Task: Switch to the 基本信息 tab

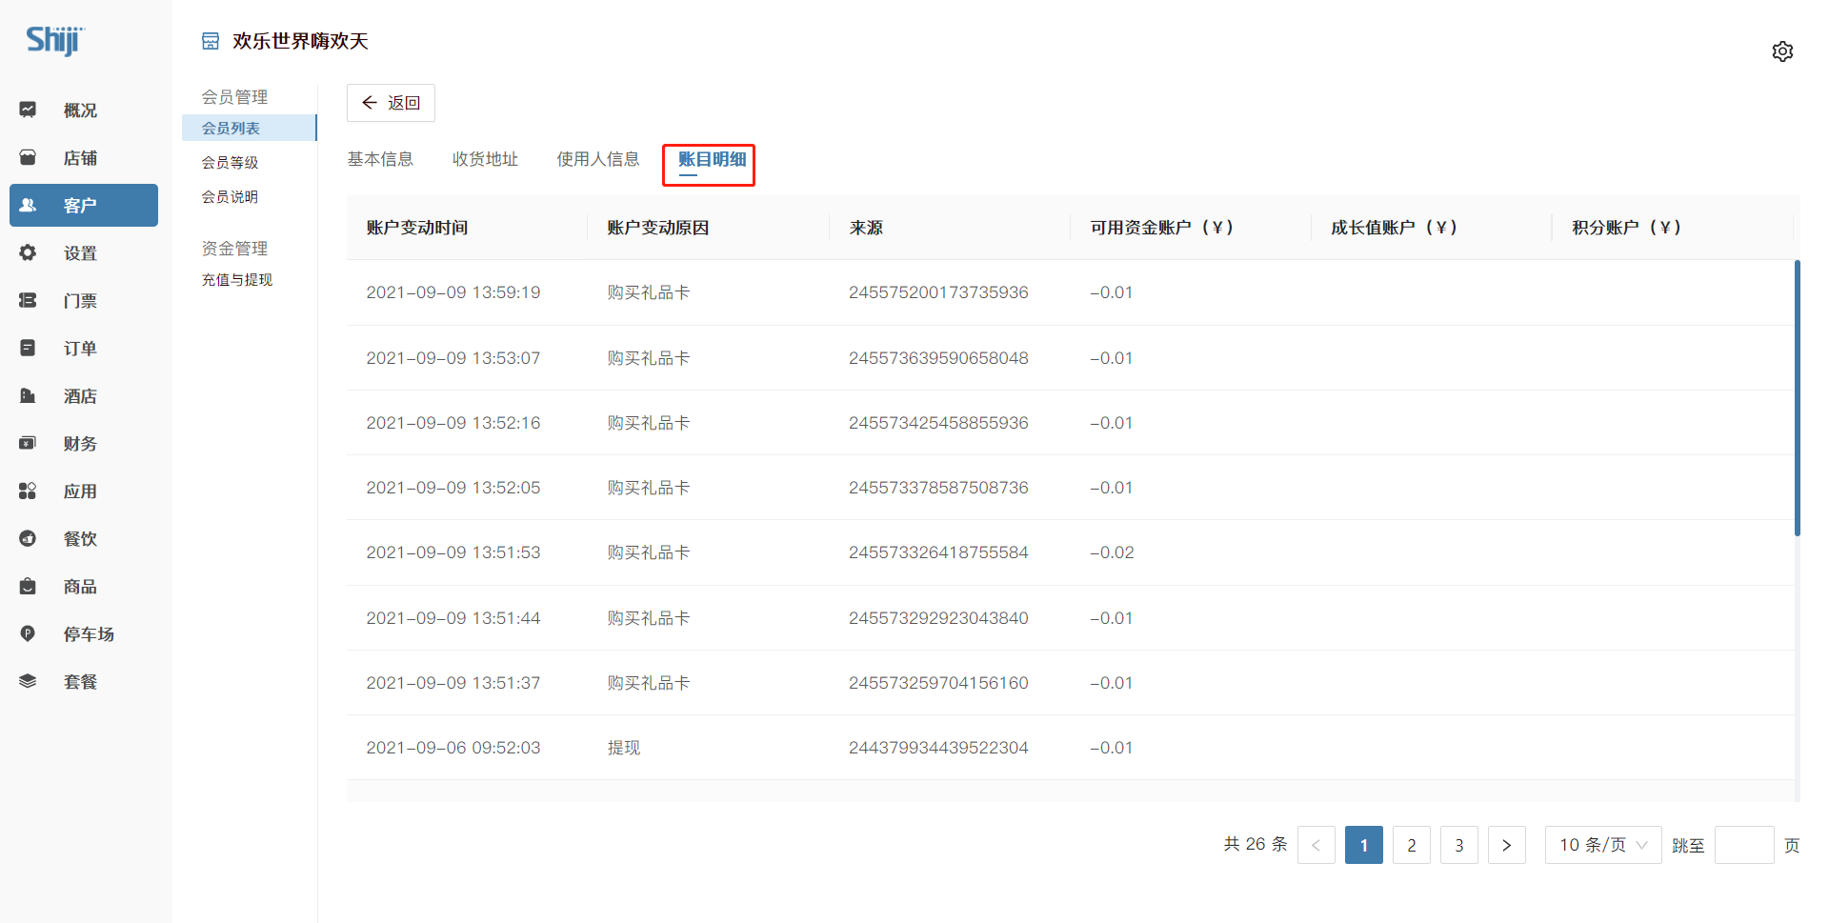Action: click(x=380, y=159)
